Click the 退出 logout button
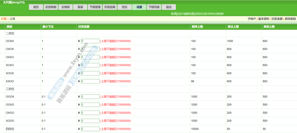Image resolution: width=297 pixels, height=133 pixels. pyautogui.click(x=169, y=7)
